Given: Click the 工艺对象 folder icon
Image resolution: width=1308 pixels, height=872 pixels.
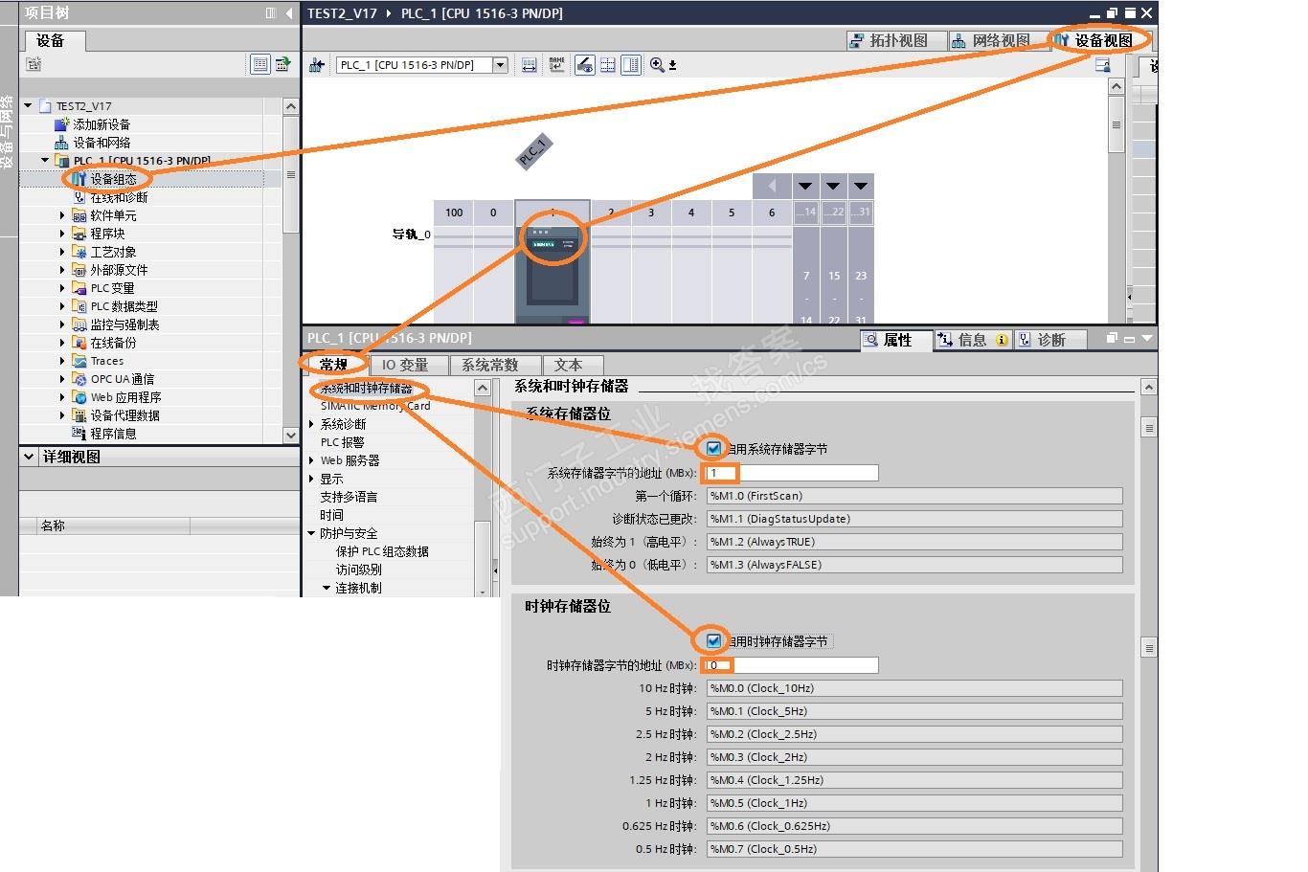Looking at the screenshot, I should coord(79,252).
